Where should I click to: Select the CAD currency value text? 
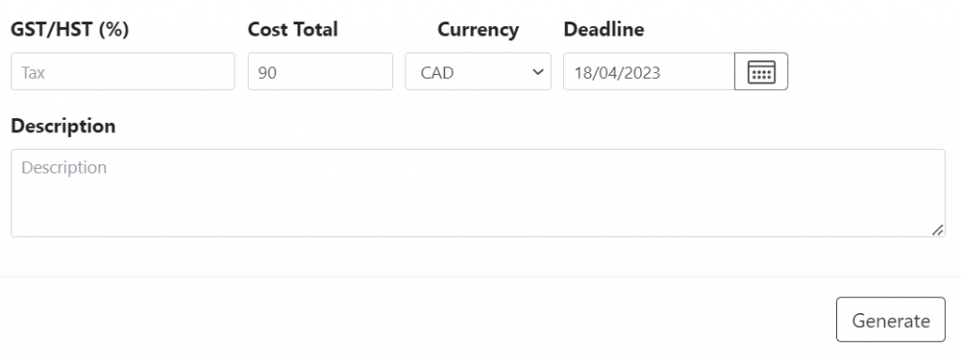click(x=437, y=73)
